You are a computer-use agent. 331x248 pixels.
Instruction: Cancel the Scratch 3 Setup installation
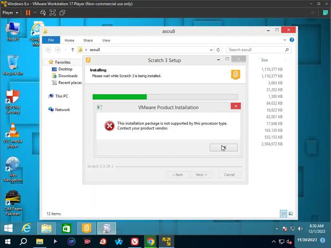(229, 175)
